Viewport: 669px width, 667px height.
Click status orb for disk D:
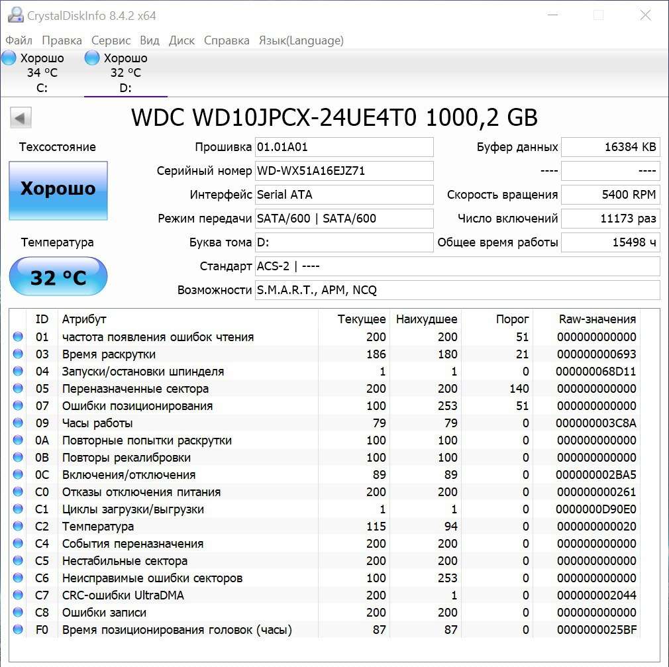[x=92, y=58]
